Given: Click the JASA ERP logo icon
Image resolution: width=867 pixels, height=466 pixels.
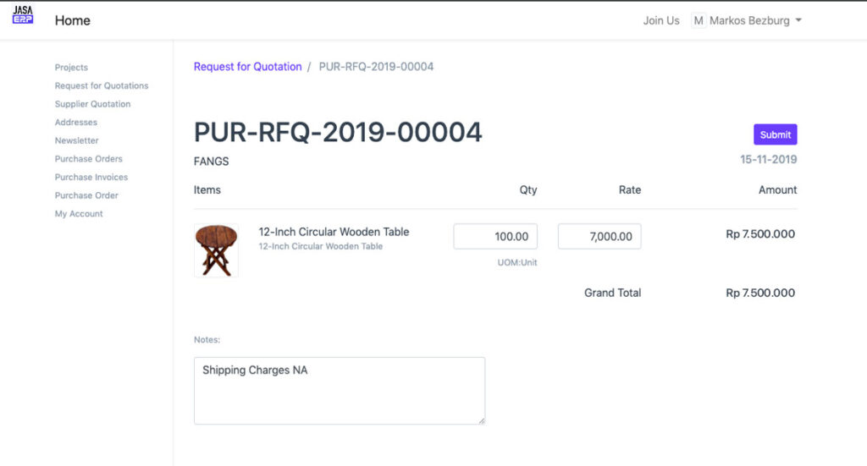Looking at the screenshot, I should pyautogui.click(x=23, y=15).
